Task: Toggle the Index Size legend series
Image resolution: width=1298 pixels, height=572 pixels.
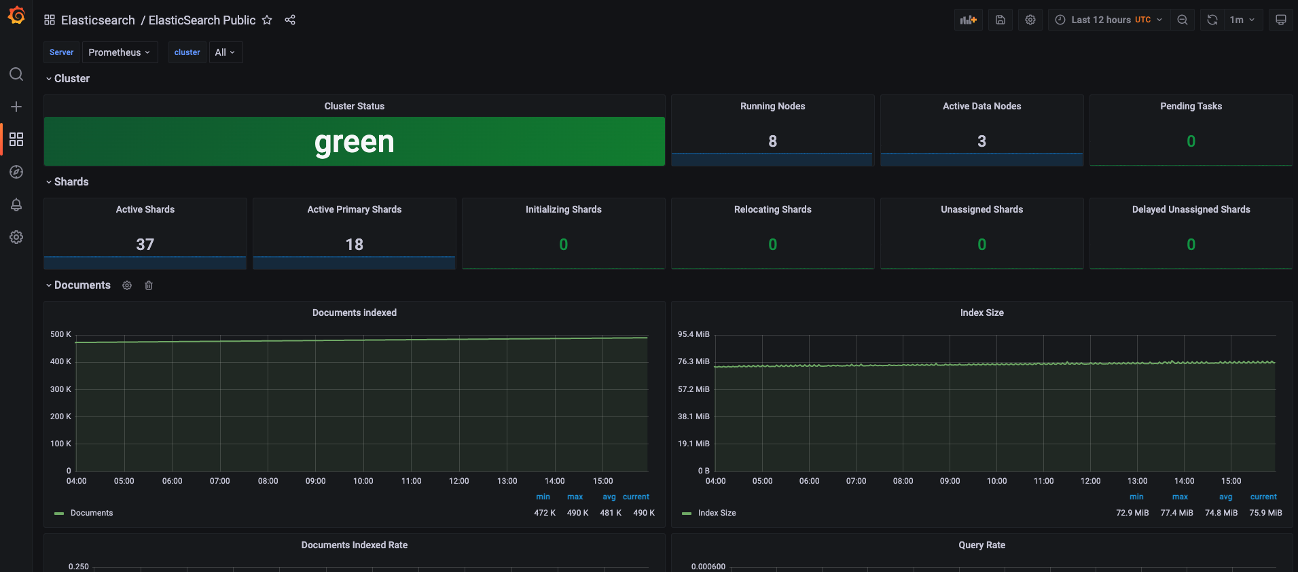Action: point(717,513)
